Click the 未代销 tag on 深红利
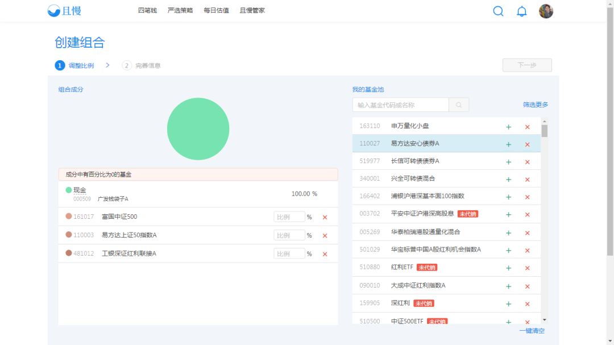The image size is (614, 345). (x=424, y=304)
